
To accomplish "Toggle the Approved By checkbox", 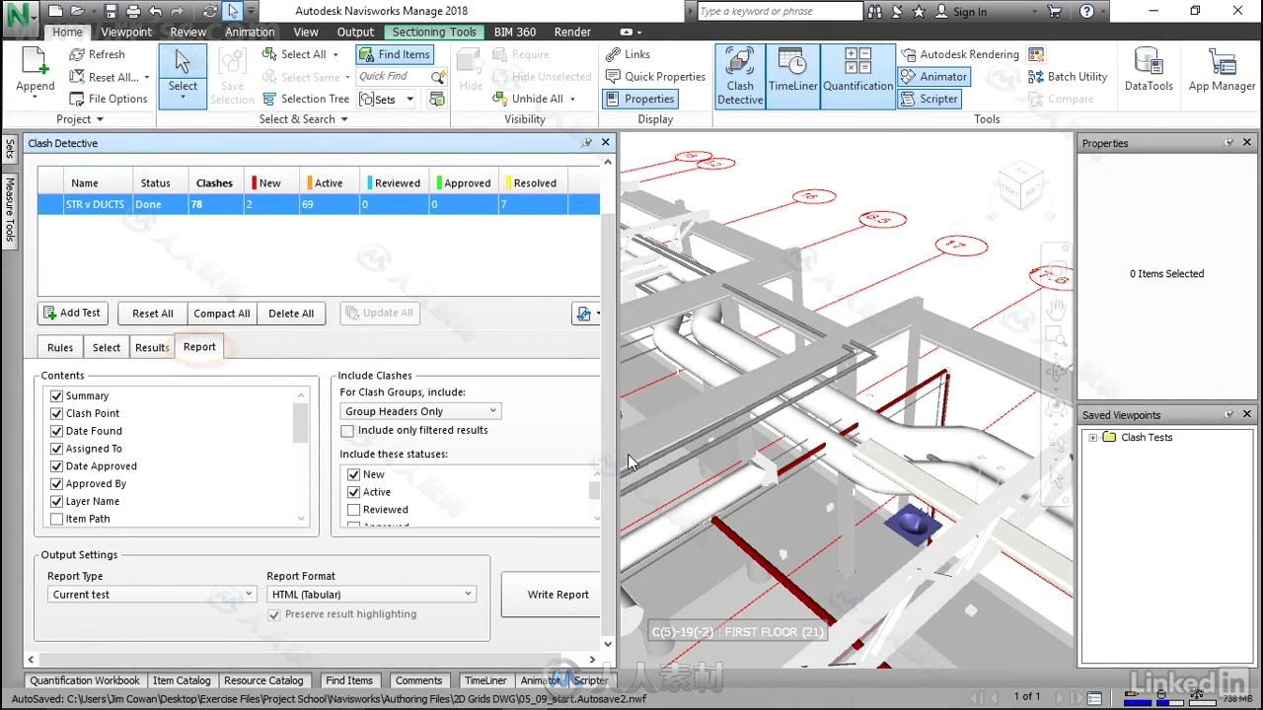I will (56, 484).
